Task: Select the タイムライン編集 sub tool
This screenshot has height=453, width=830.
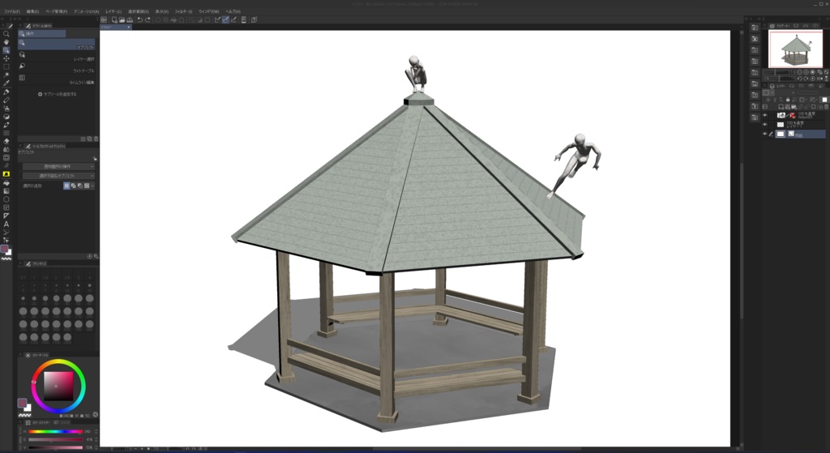Action: pos(57,79)
